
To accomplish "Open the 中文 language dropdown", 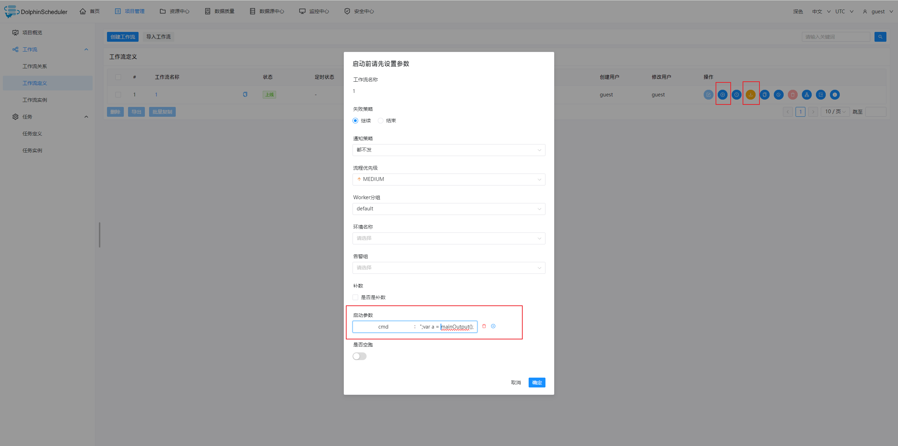I will (x=821, y=12).
